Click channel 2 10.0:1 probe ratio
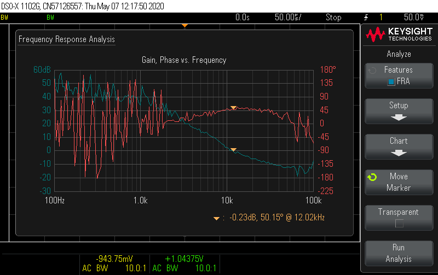Viewport: 438px width, 275px height. click(x=206, y=268)
